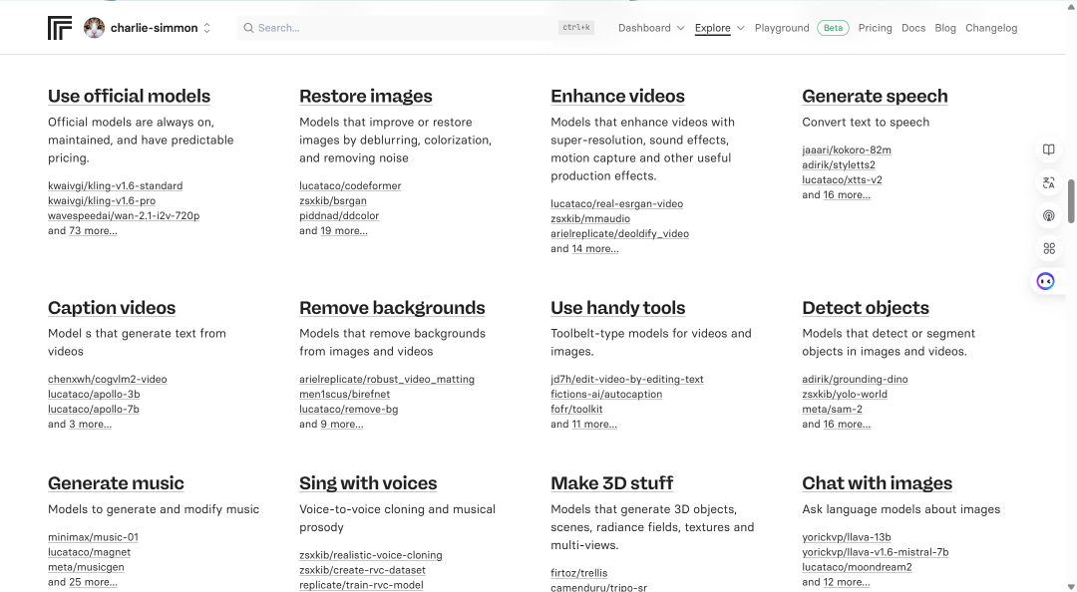Open lucataco/remove-bg model
The image size is (1077, 592).
(349, 410)
